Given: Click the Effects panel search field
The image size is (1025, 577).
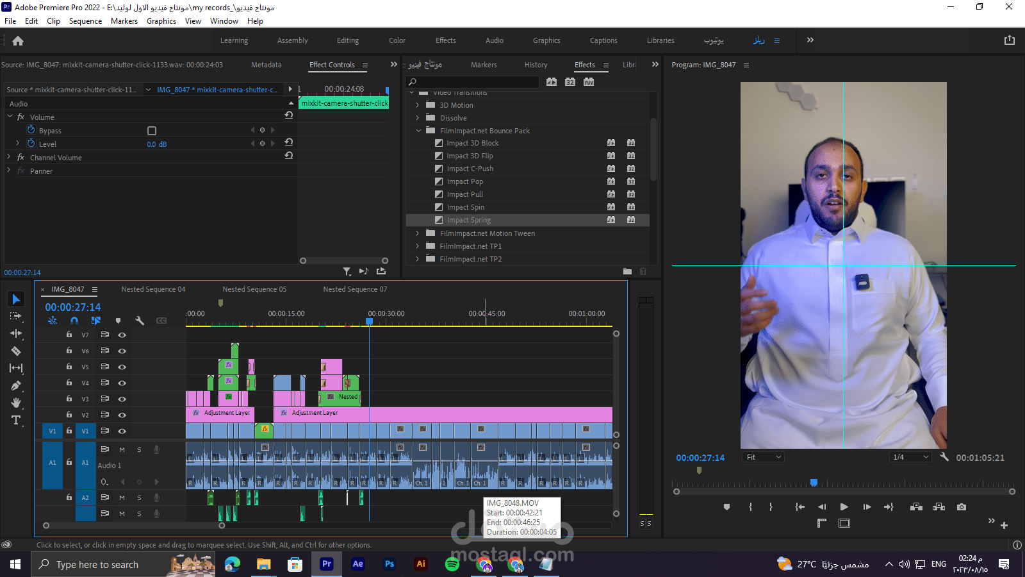Looking at the screenshot, I should click(473, 82).
